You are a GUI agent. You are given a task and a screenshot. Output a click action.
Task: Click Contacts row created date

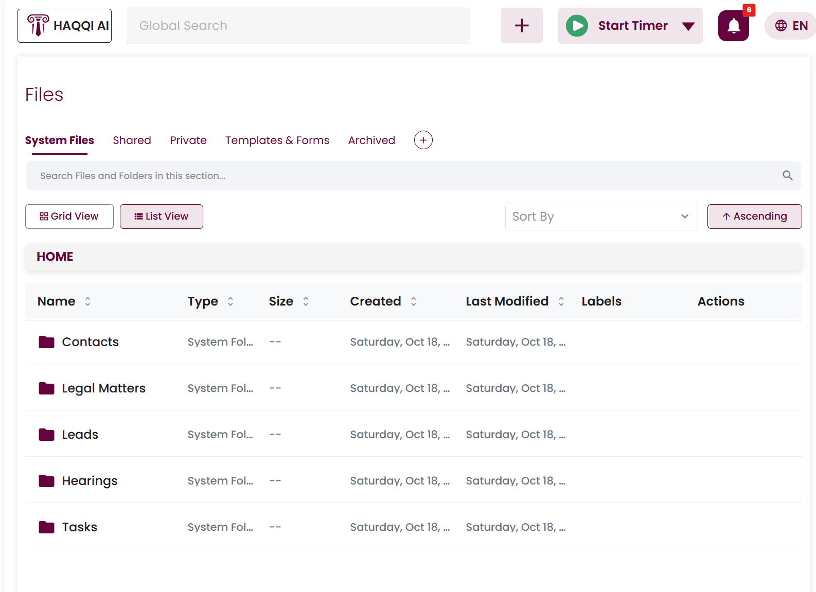pyautogui.click(x=400, y=342)
